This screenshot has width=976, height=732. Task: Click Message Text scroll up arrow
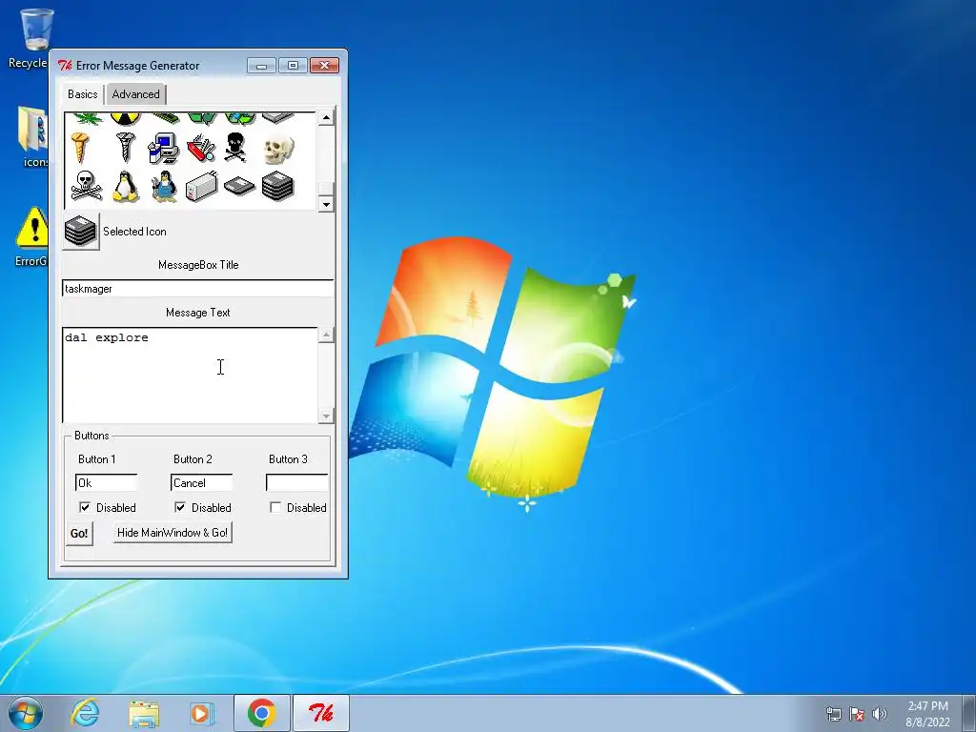click(326, 335)
